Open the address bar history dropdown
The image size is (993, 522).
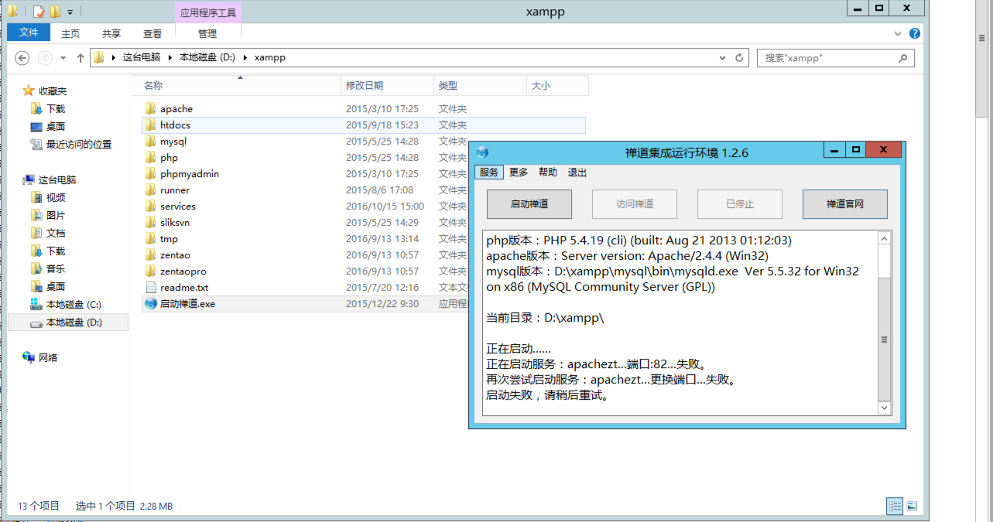[723, 58]
